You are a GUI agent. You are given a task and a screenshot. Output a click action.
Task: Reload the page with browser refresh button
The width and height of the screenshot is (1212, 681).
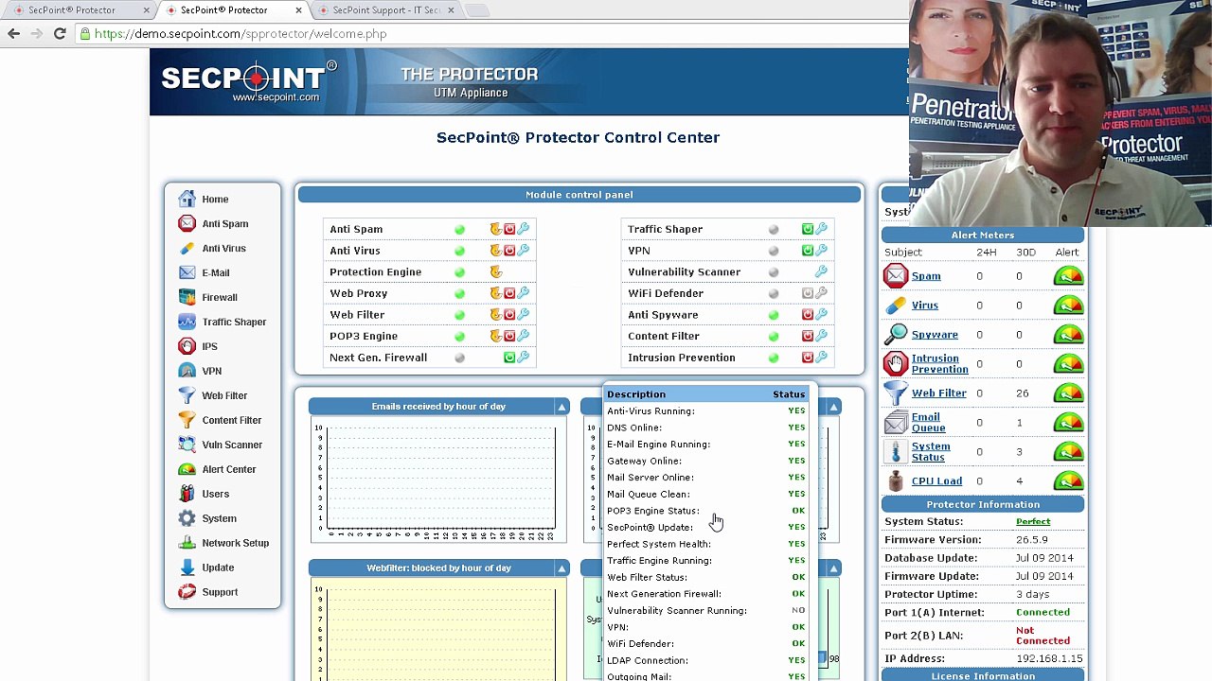click(x=60, y=34)
